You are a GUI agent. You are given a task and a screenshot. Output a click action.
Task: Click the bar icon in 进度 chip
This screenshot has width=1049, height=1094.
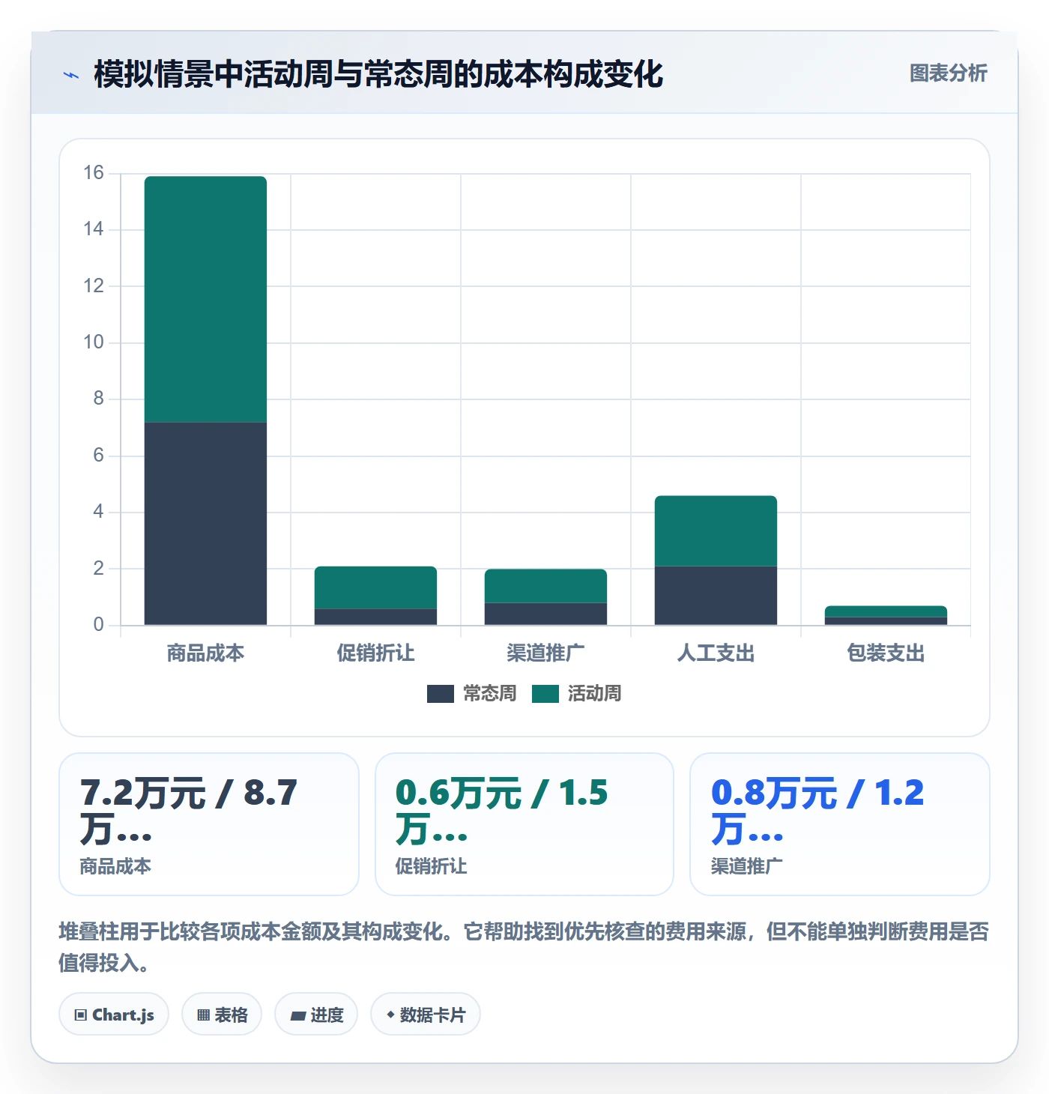[298, 1016]
